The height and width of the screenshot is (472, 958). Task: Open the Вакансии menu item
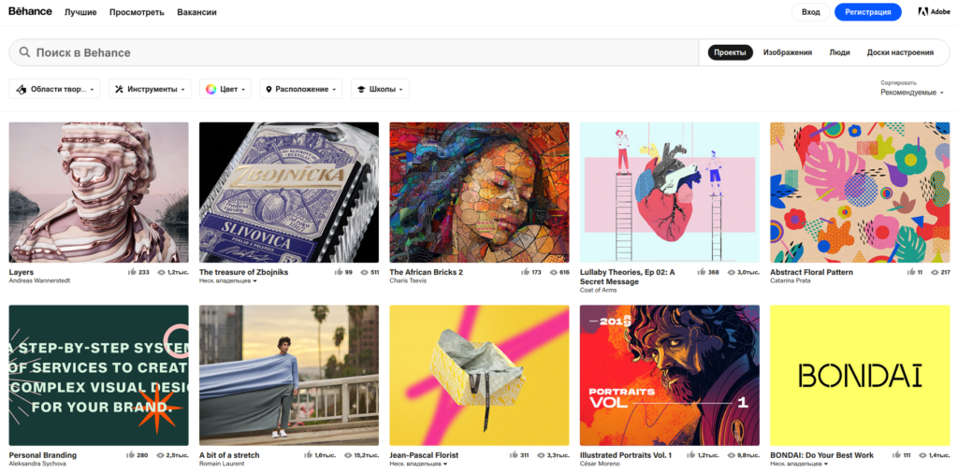click(196, 12)
